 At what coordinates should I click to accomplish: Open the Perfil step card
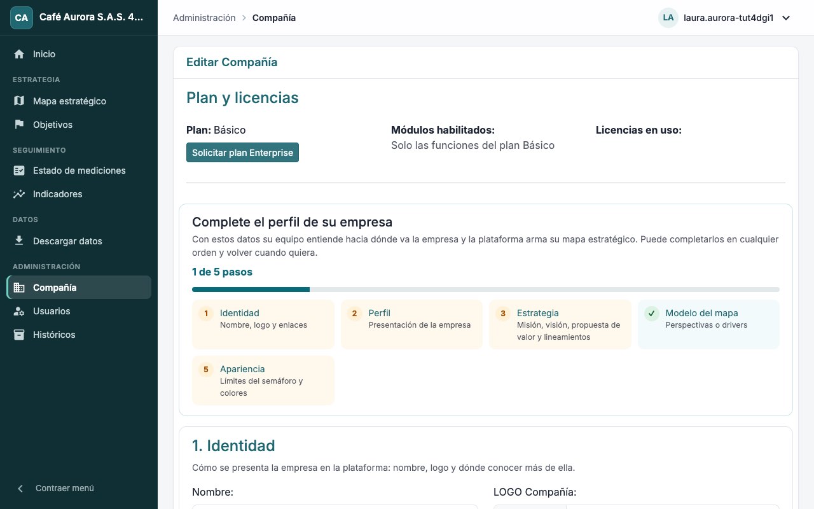coord(411,324)
